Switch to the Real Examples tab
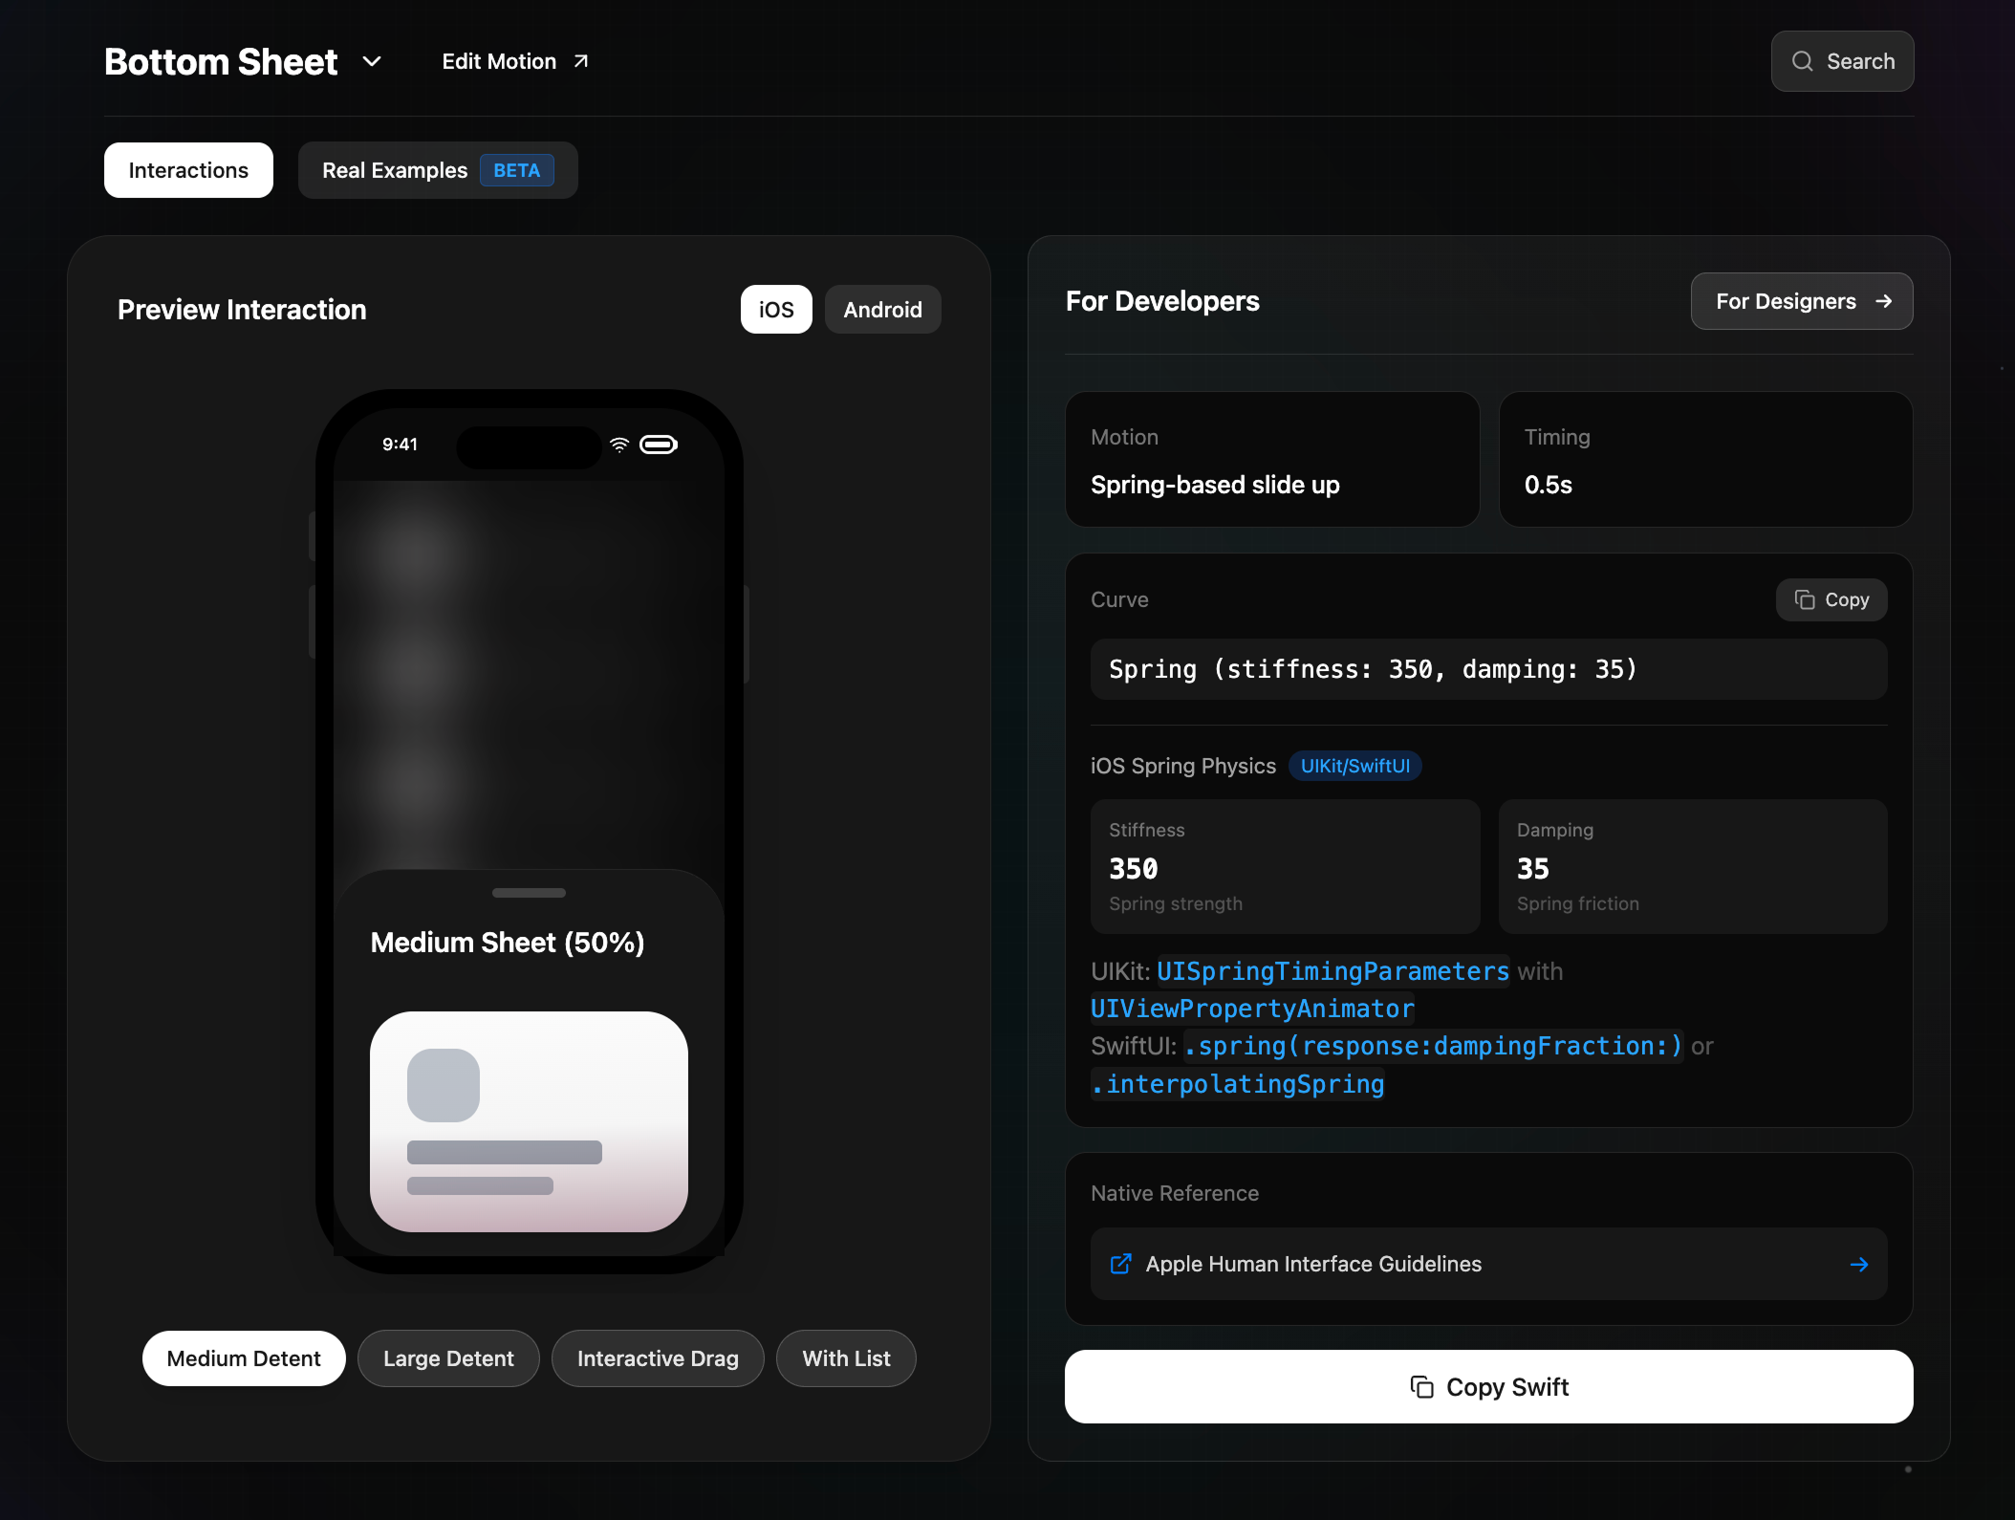Image resolution: width=2015 pixels, height=1520 pixels. pos(438,170)
